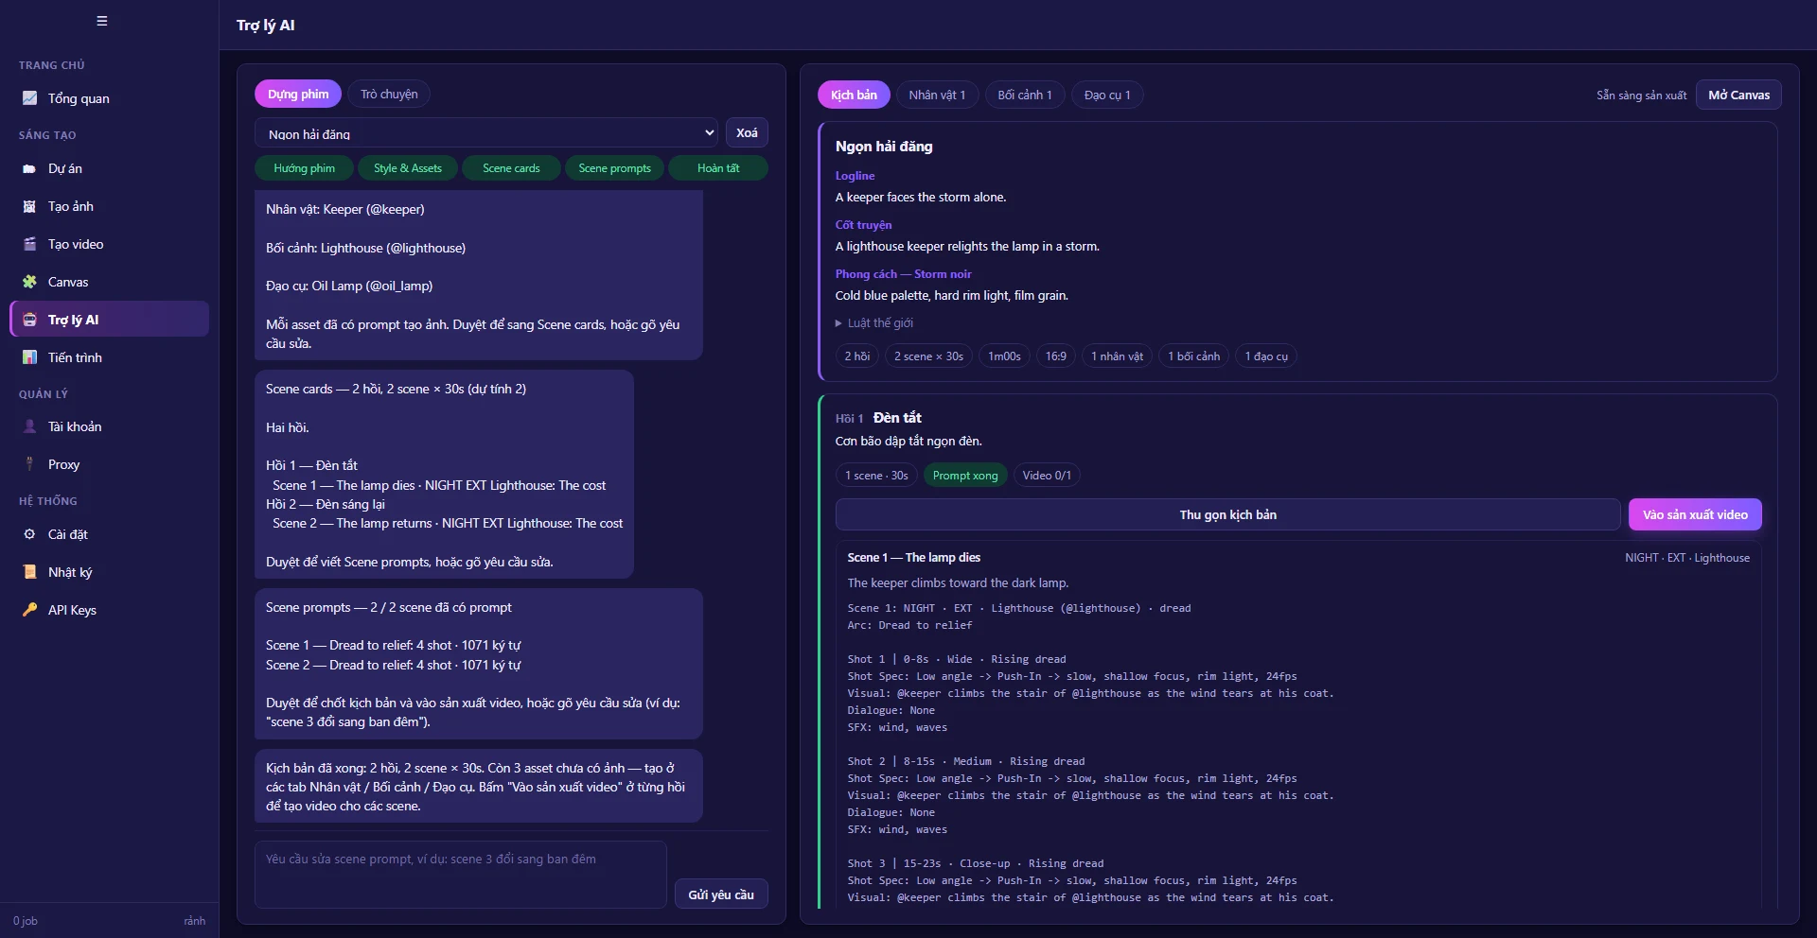This screenshot has width=1817, height=938.
Task: Click the Scene 1 — The lamp dies heading
Action: point(913,558)
